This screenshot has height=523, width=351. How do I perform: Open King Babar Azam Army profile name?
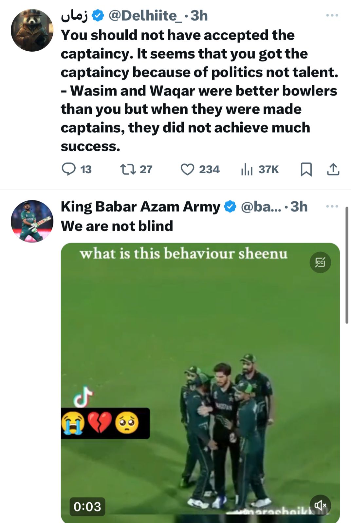(x=140, y=207)
